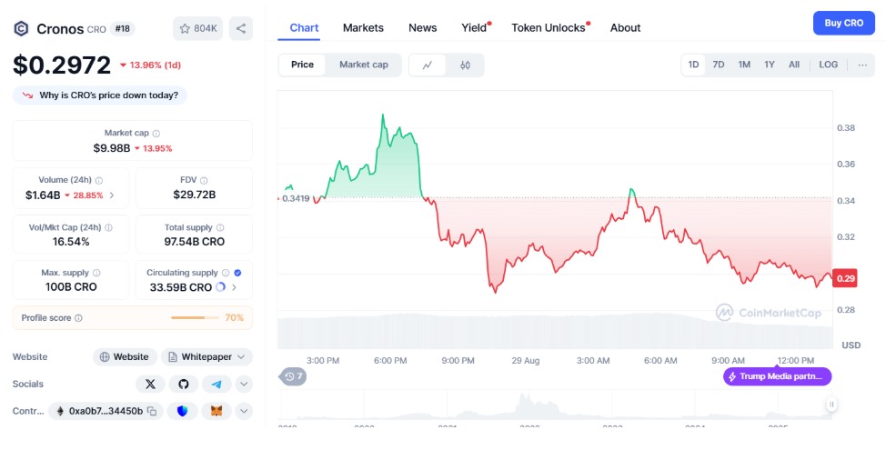Click the pause handle on mini chart
This screenshot has height=460, width=886.
coord(831,405)
